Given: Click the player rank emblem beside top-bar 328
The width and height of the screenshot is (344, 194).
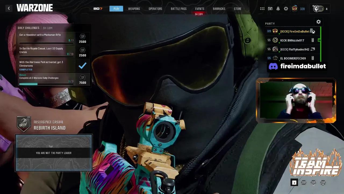Looking at the screenshot, I should [295, 9].
